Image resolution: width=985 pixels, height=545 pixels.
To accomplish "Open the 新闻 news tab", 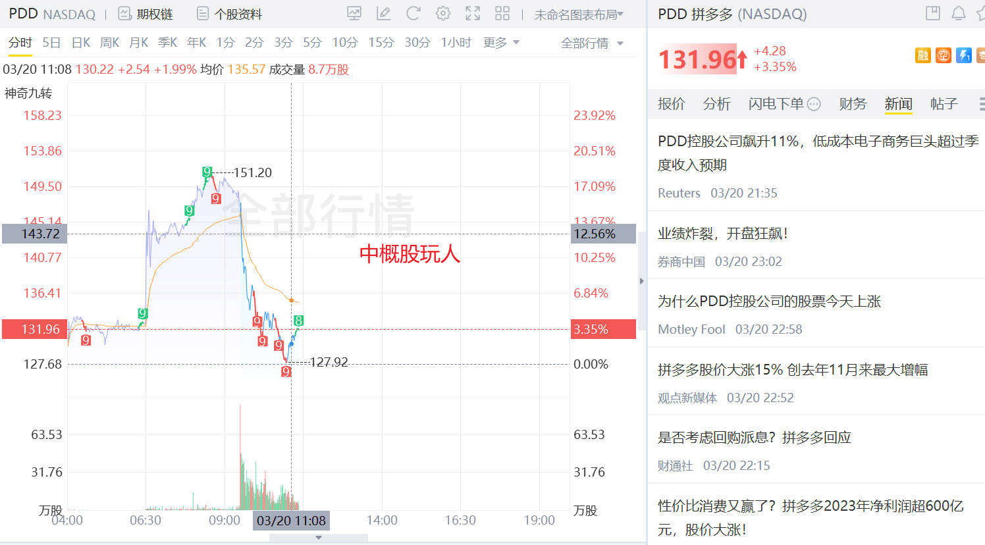I will click(898, 104).
